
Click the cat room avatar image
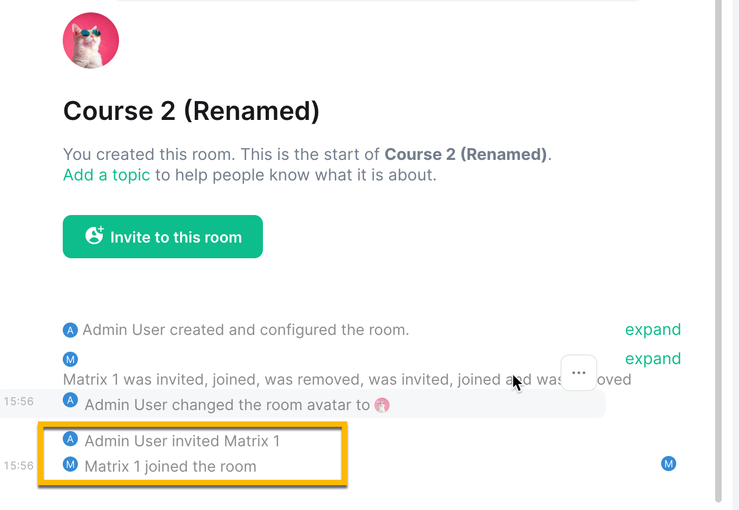(x=91, y=41)
